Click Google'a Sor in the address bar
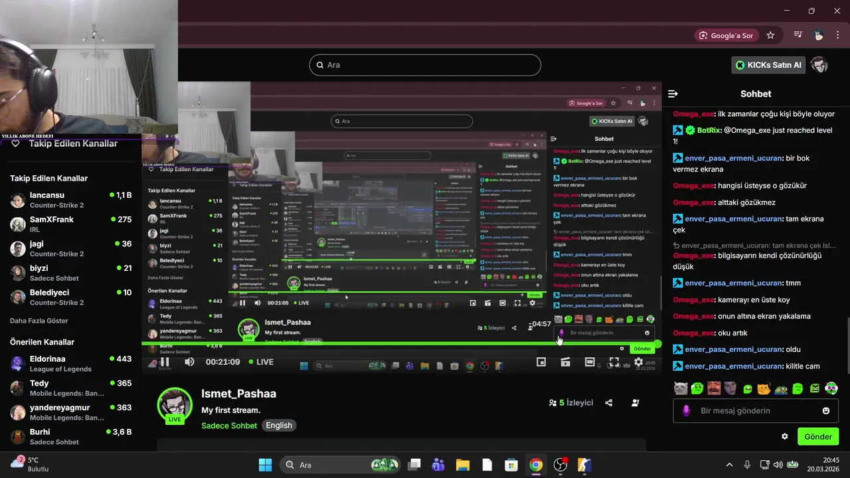Viewport: 850px width, 478px height. point(726,35)
